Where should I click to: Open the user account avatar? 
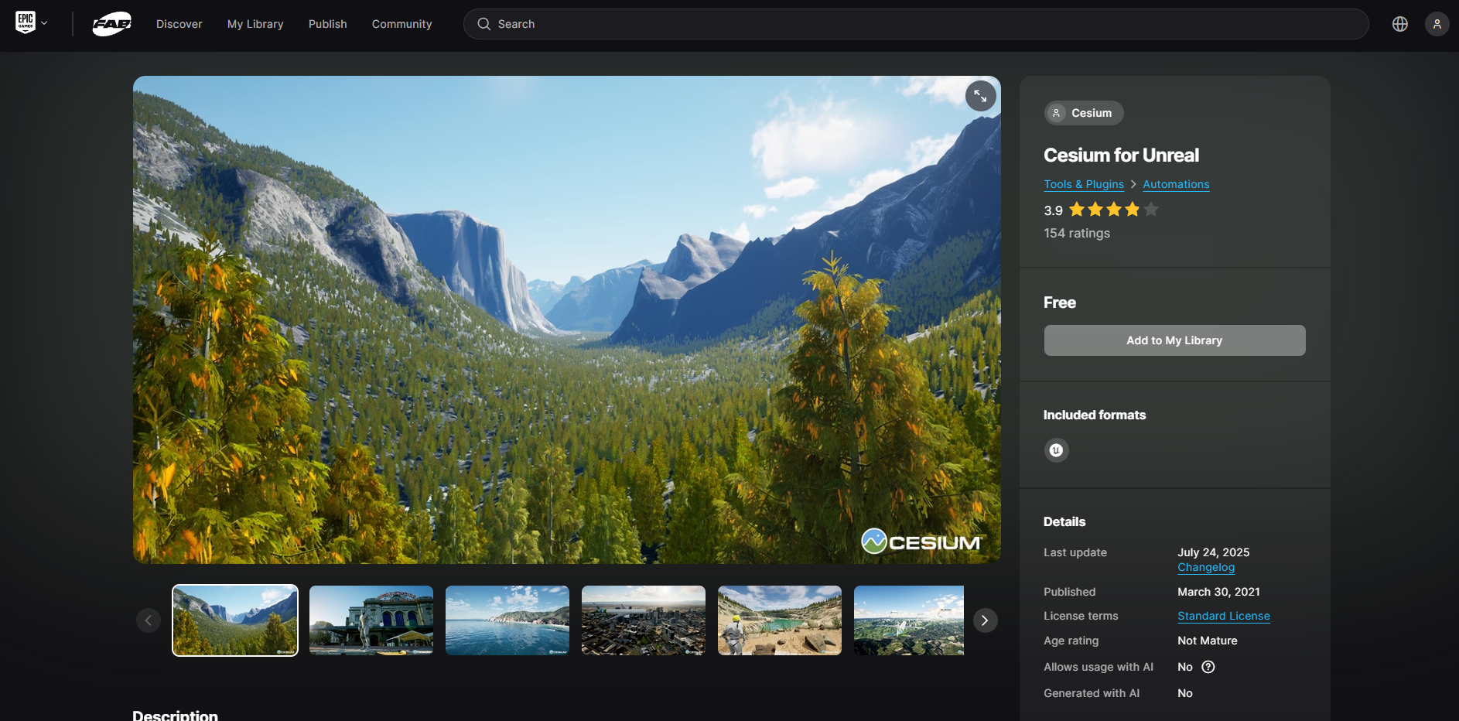click(x=1437, y=24)
